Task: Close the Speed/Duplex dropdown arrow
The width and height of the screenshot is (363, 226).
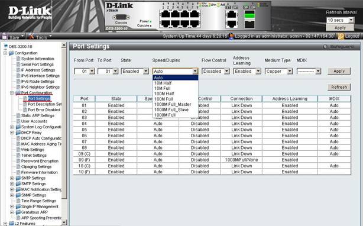Action: click(x=195, y=72)
